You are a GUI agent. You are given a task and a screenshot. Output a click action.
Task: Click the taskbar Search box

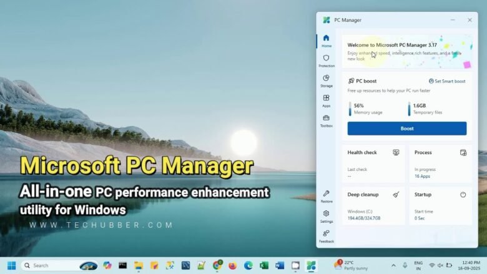60,266
